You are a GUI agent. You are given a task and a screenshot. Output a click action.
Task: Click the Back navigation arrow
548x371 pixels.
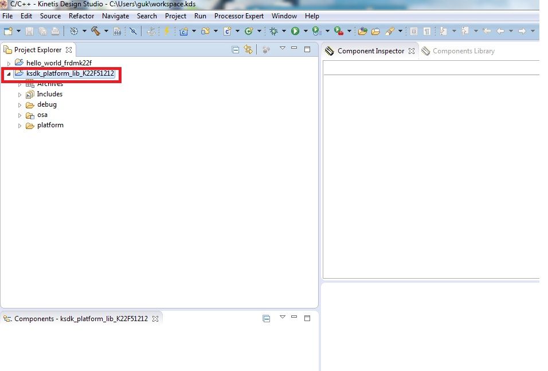pyautogui.click(x=500, y=31)
